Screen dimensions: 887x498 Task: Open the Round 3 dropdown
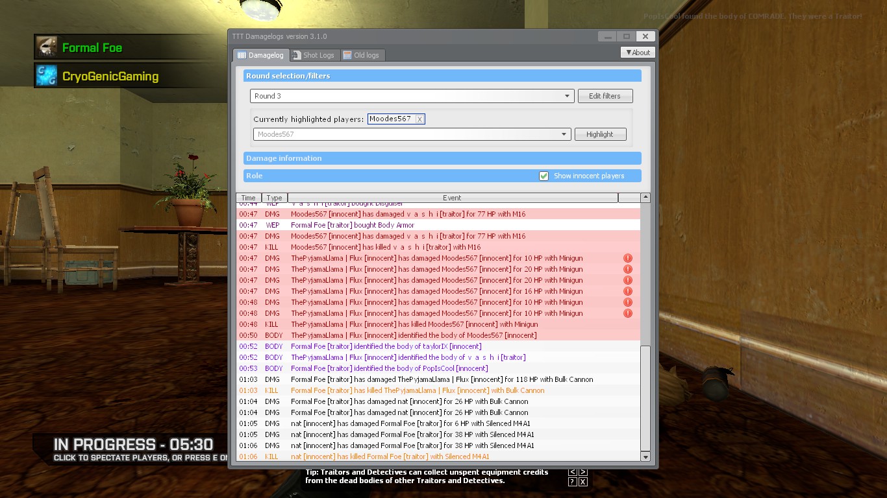click(412, 96)
